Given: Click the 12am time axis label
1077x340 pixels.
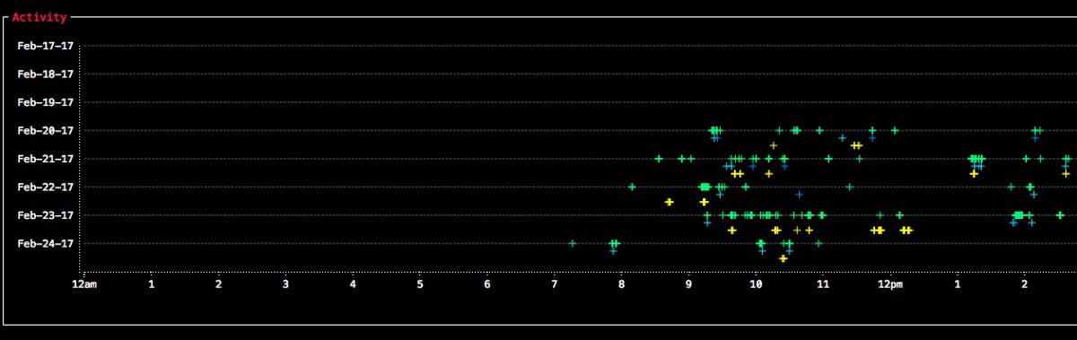Looking at the screenshot, I should [x=84, y=284].
